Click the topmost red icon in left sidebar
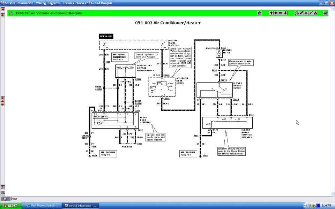 (2, 9)
